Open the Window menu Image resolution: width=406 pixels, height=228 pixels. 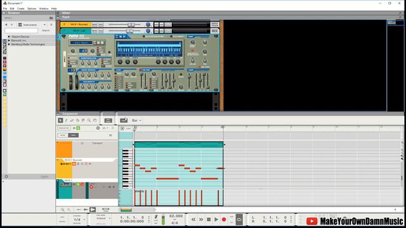coord(44,8)
